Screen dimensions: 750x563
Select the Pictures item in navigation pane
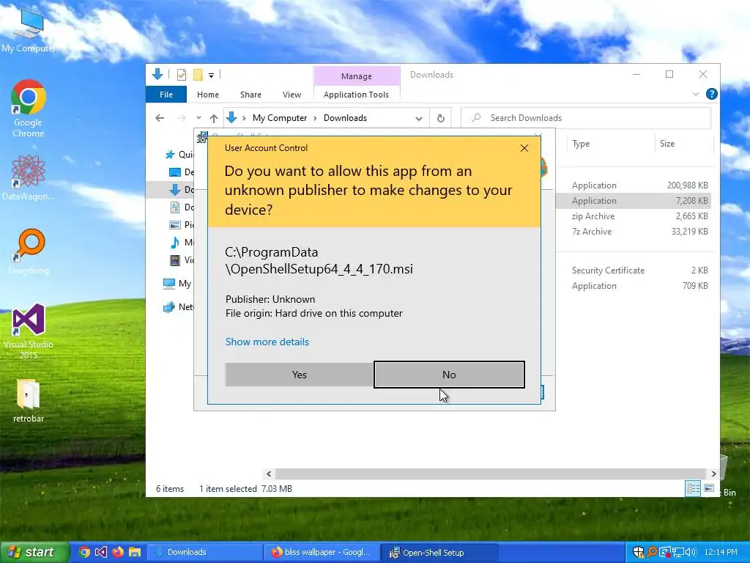click(182, 224)
